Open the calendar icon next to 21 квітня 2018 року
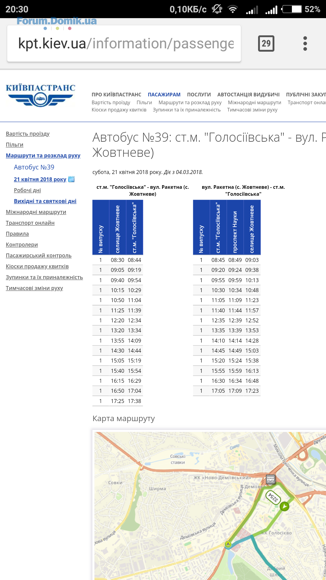 (72, 179)
